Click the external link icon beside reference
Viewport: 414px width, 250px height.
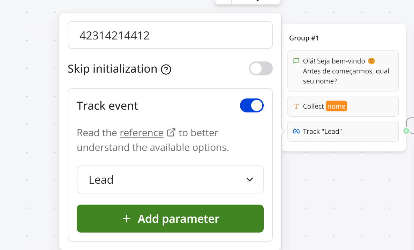pyautogui.click(x=171, y=133)
